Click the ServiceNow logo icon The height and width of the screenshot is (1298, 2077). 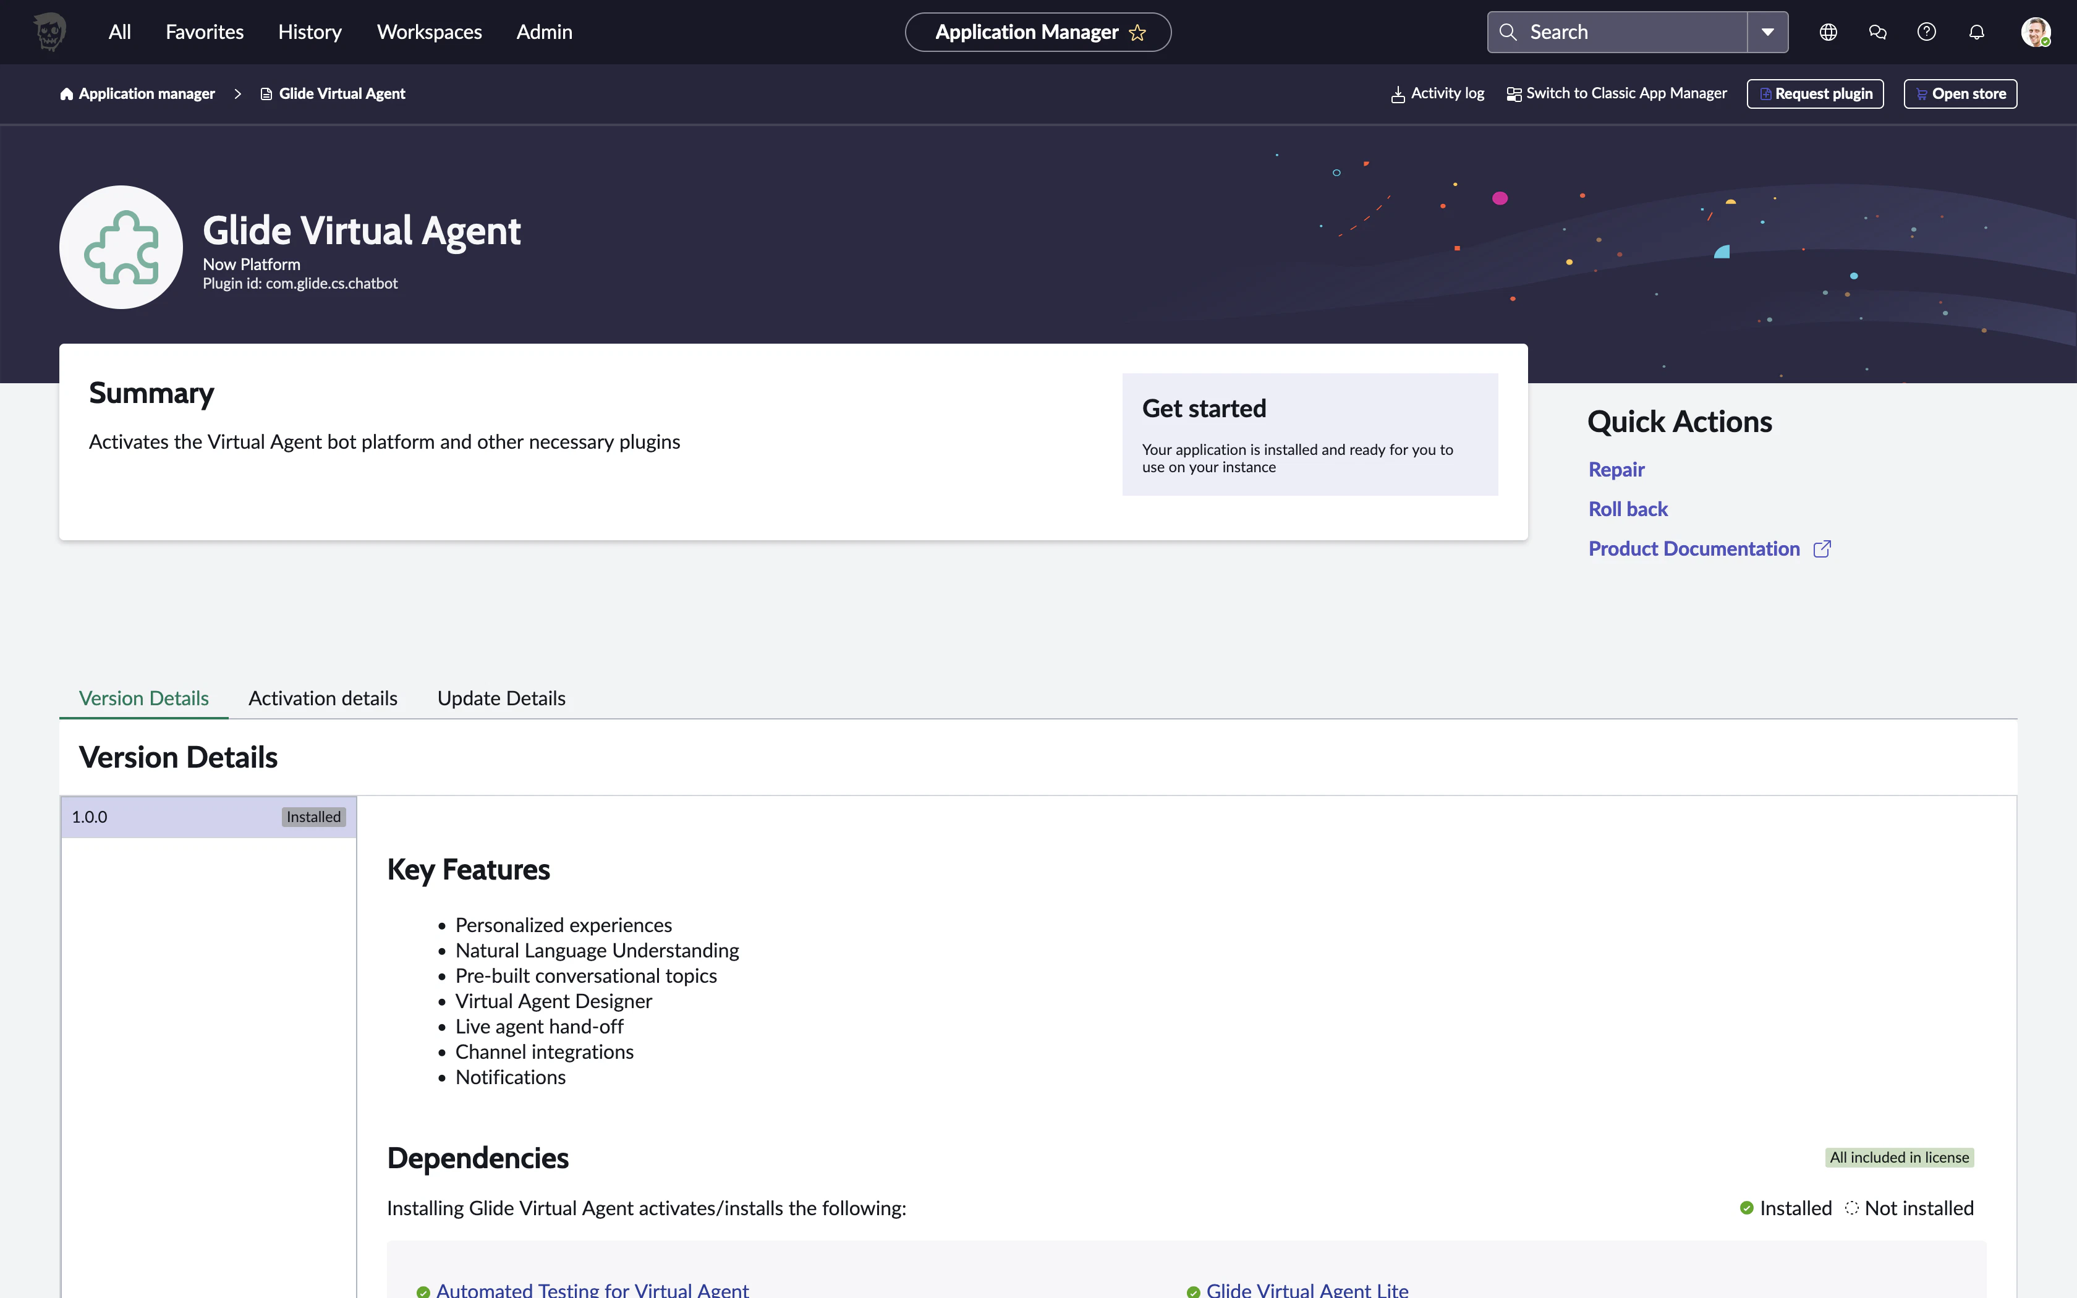click(x=50, y=32)
